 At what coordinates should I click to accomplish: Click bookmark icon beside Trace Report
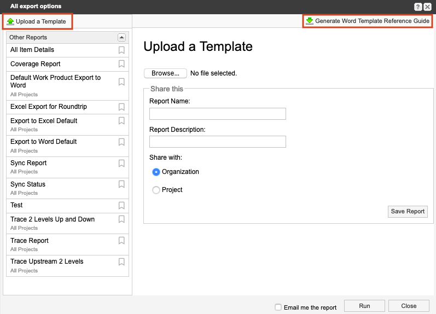coord(121,241)
